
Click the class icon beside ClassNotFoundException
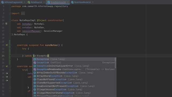(35, 79)
